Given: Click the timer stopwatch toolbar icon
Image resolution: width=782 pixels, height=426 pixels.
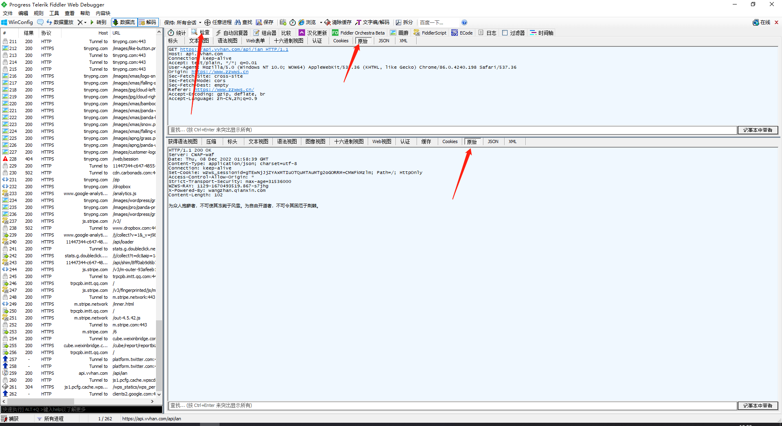Looking at the screenshot, I should point(292,22).
